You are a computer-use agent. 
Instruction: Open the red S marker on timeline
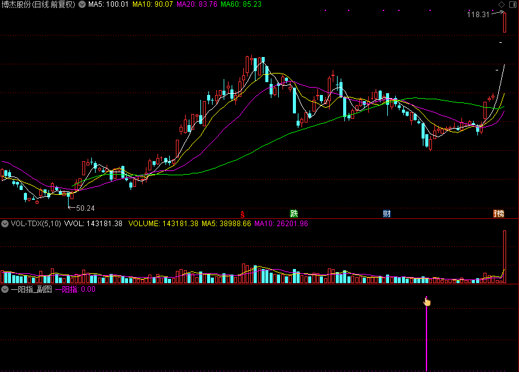coord(243,214)
